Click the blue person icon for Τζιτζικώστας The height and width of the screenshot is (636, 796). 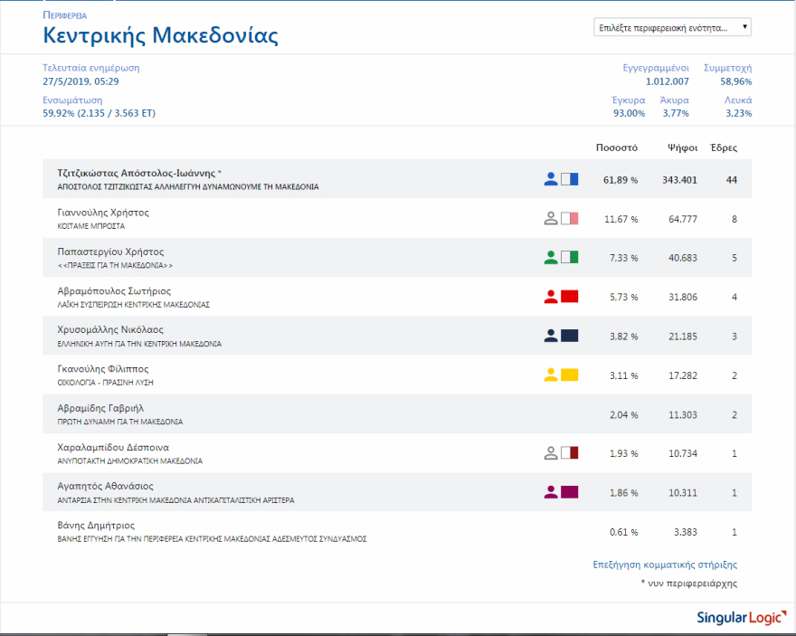[551, 179]
